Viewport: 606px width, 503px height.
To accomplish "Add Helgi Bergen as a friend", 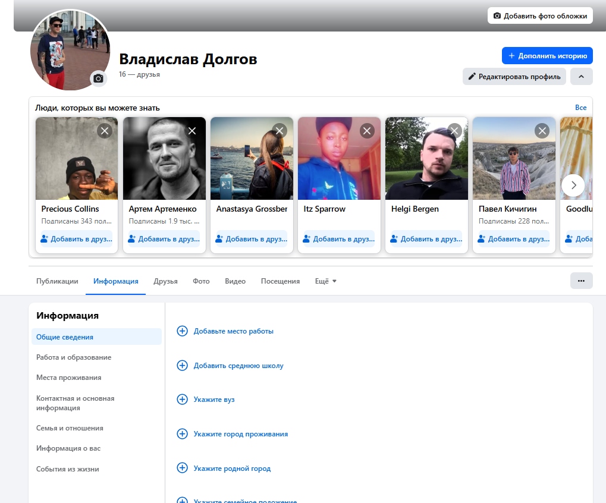I will pyautogui.click(x=426, y=239).
